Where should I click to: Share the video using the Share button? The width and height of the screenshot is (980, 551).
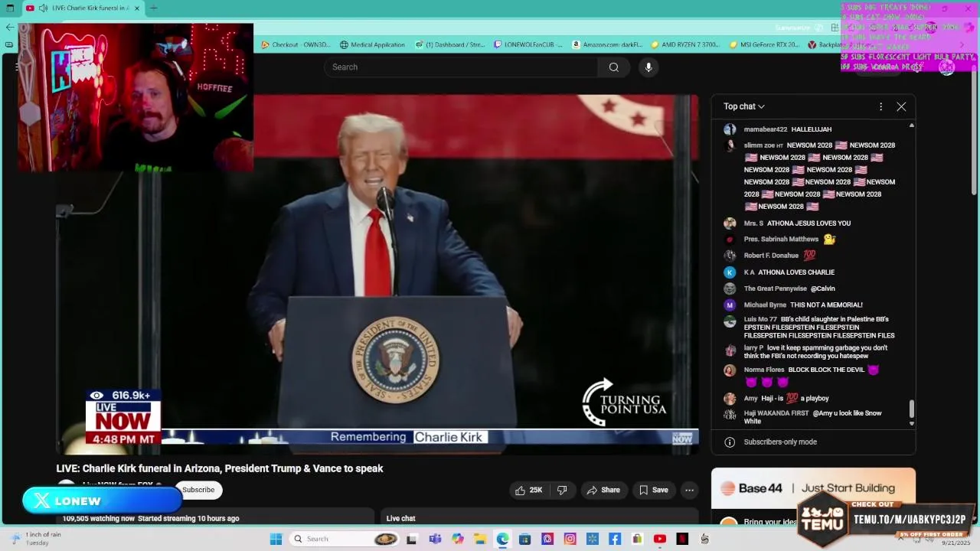point(603,490)
